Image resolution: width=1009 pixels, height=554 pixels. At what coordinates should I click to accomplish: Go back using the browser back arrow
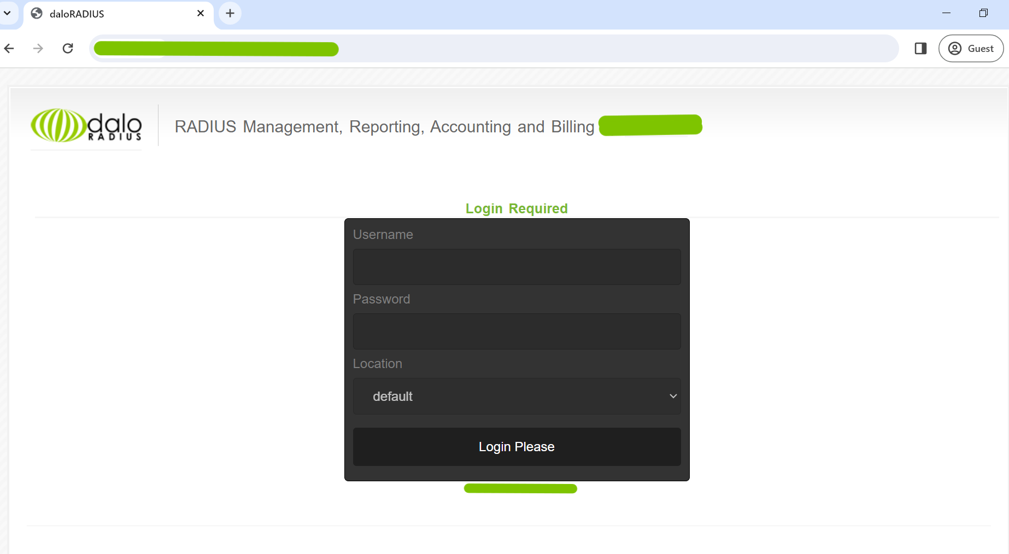(9, 49)
